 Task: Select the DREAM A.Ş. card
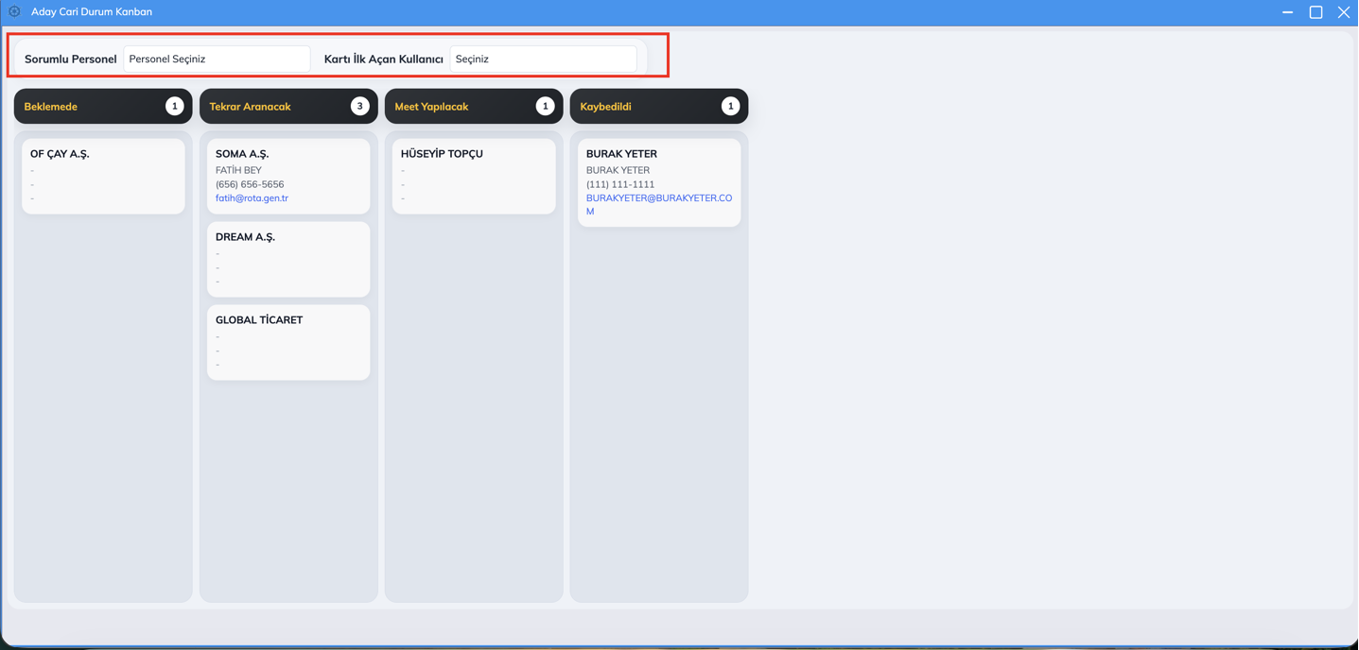tap(288, 260)
